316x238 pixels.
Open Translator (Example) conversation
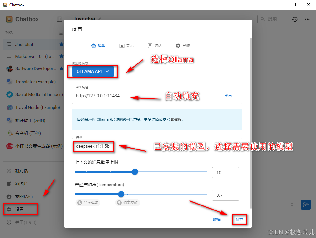33,82
